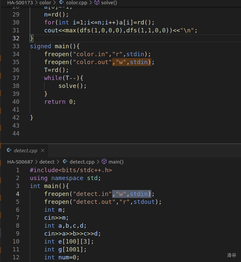The height and width of the screenshot is (262, 241).
Task: Click the C++ icon on the detect.cpp tab
Action: [9, 151]
